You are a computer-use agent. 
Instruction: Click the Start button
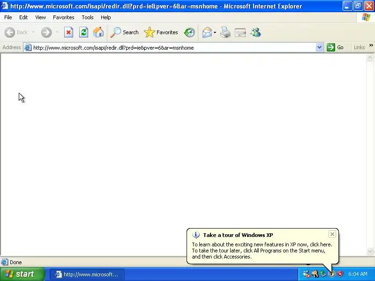point(22,274)
